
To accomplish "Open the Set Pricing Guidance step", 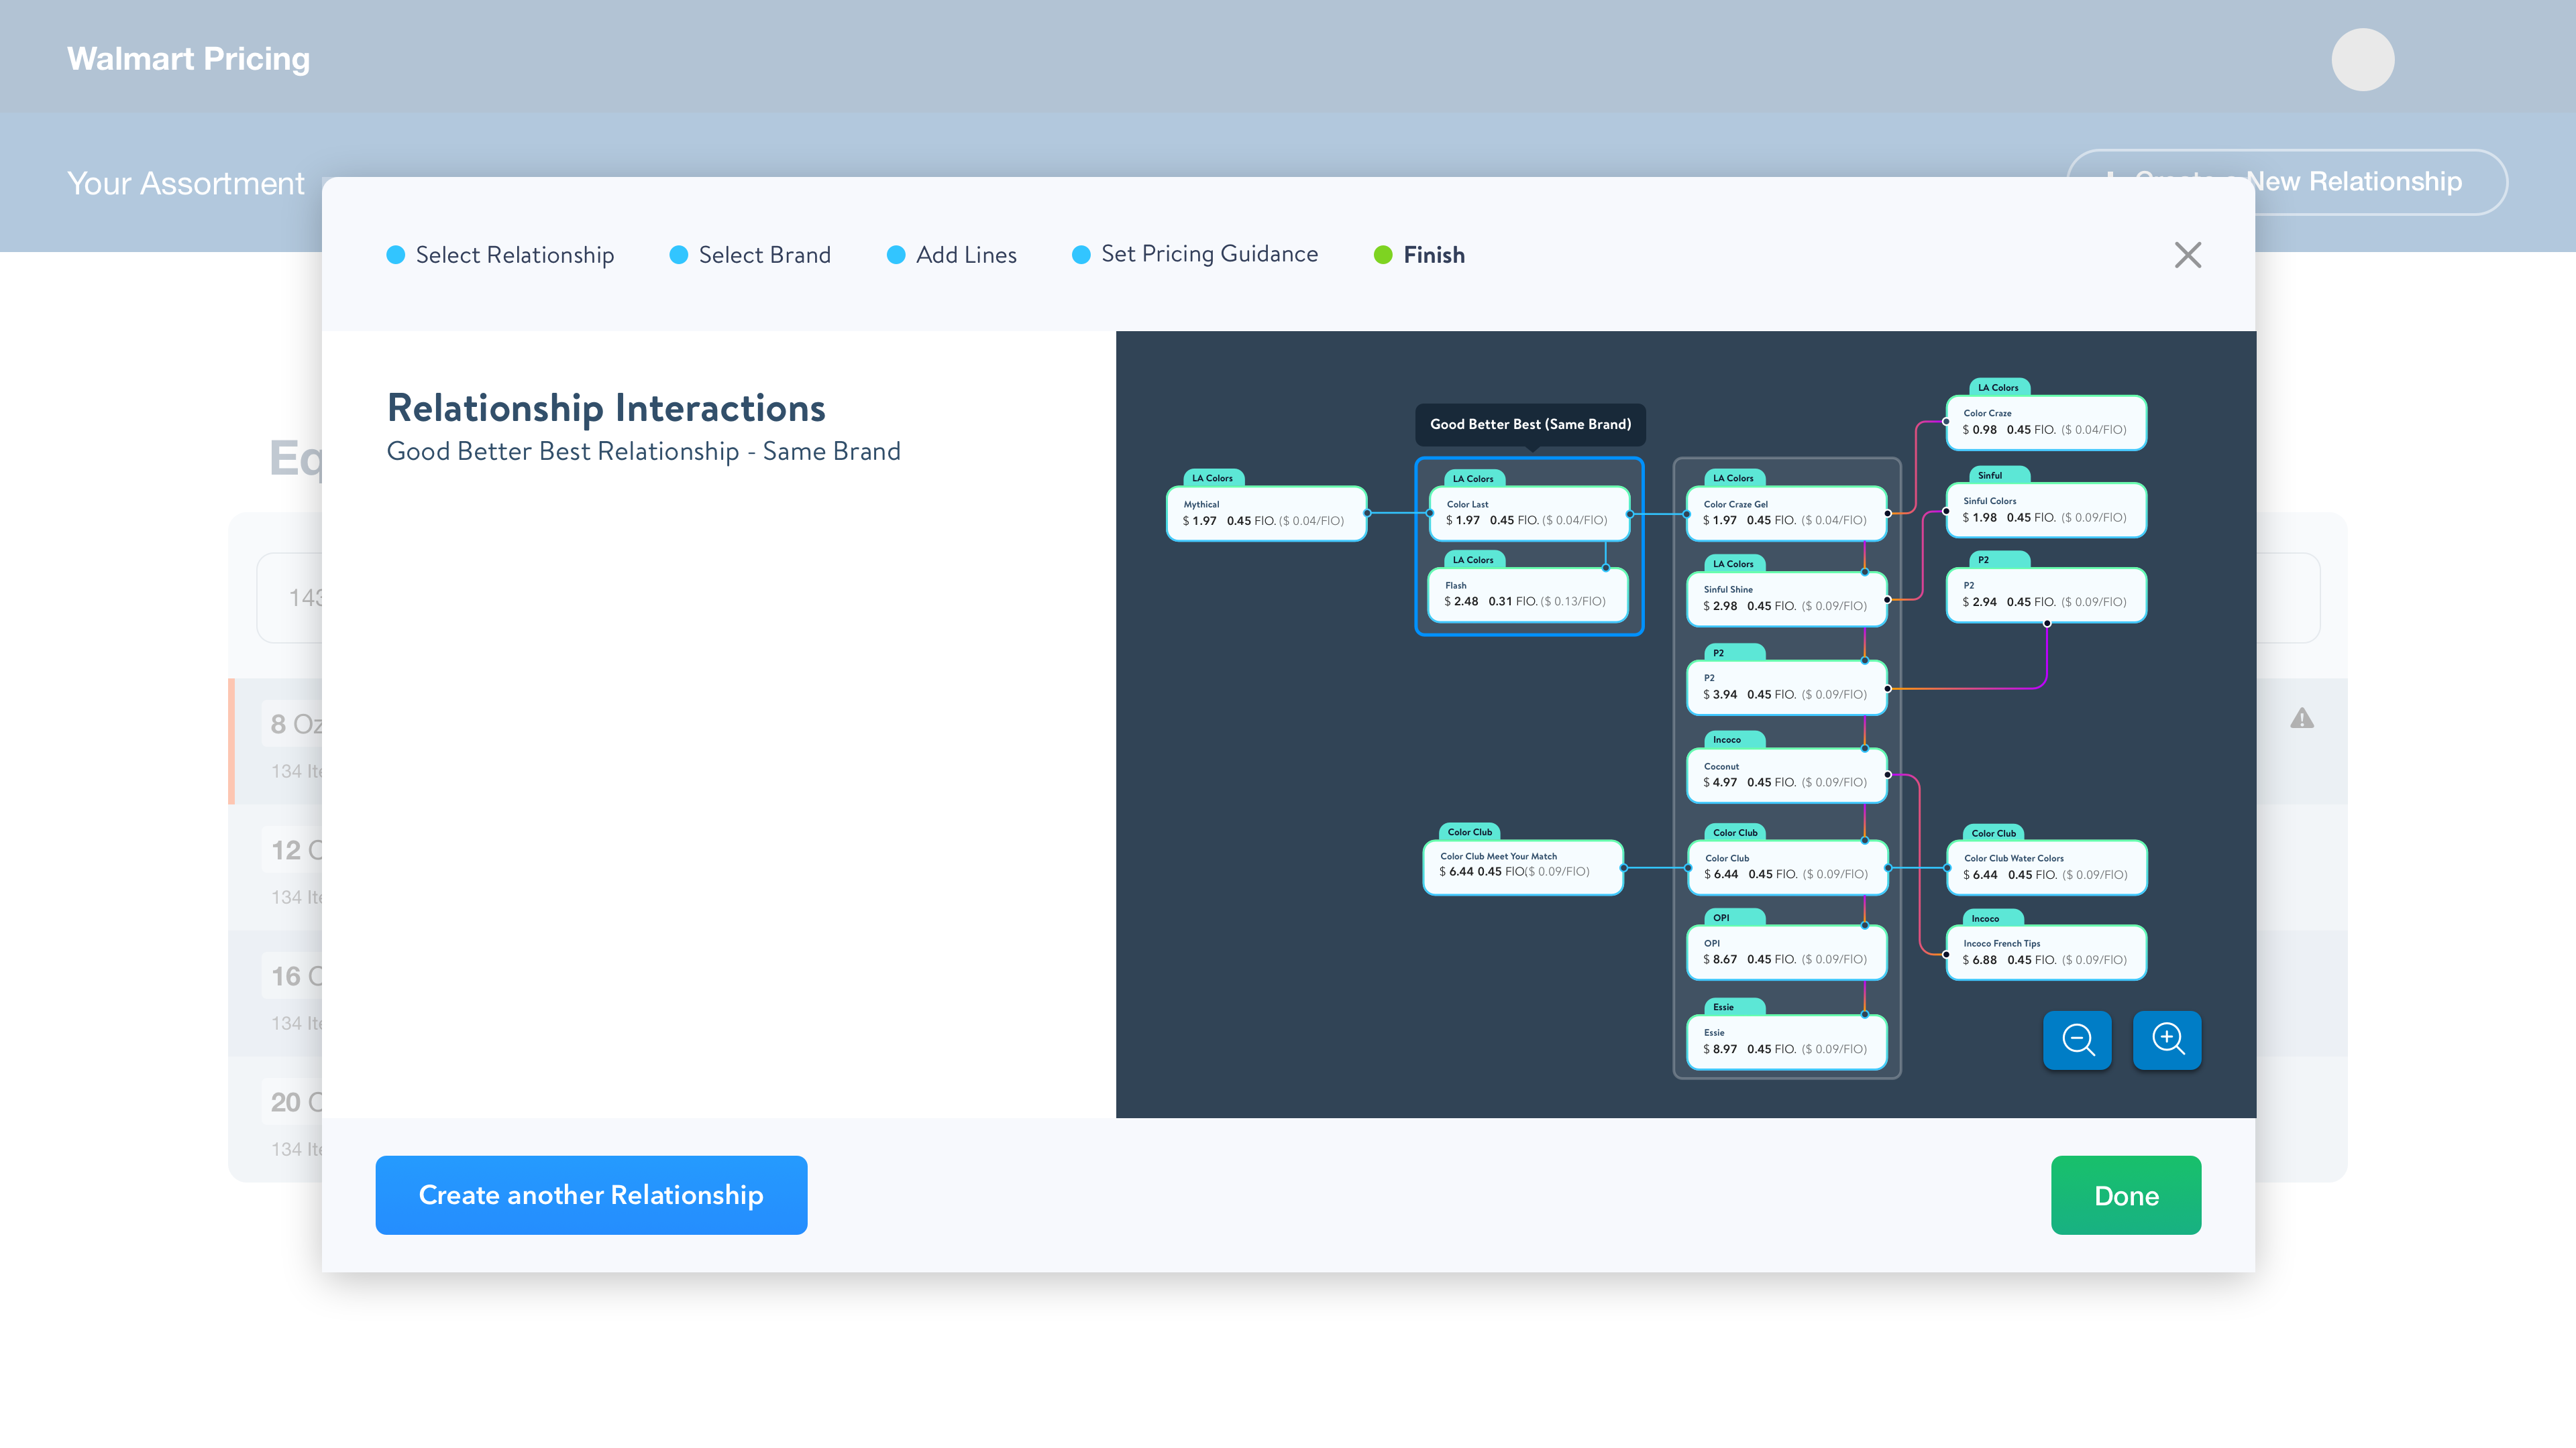I will pos(1195,254).
